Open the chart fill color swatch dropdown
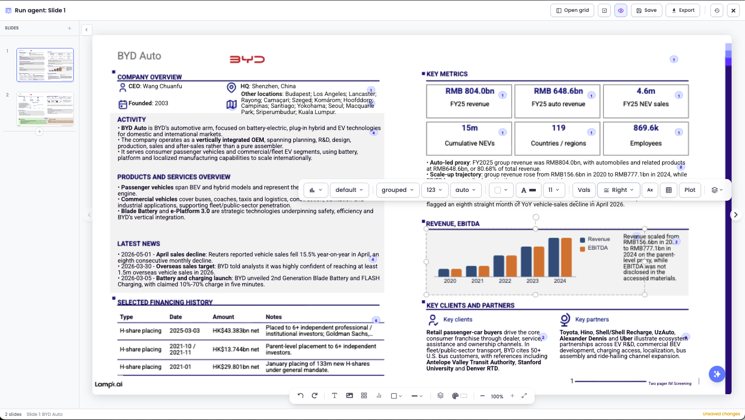The image size is (745, 420). click(x=500, y=190)
